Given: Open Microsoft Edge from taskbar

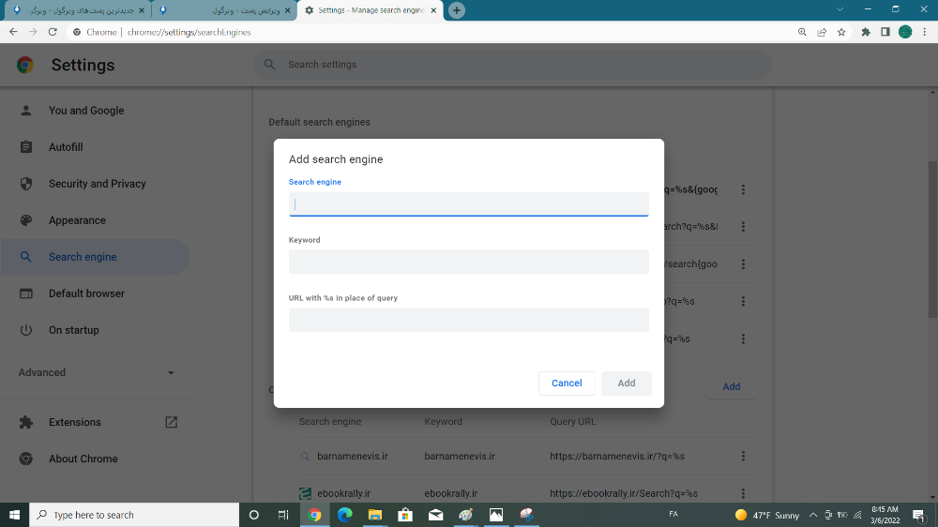Looking at the screenshot, I should (x=344, y=515).
